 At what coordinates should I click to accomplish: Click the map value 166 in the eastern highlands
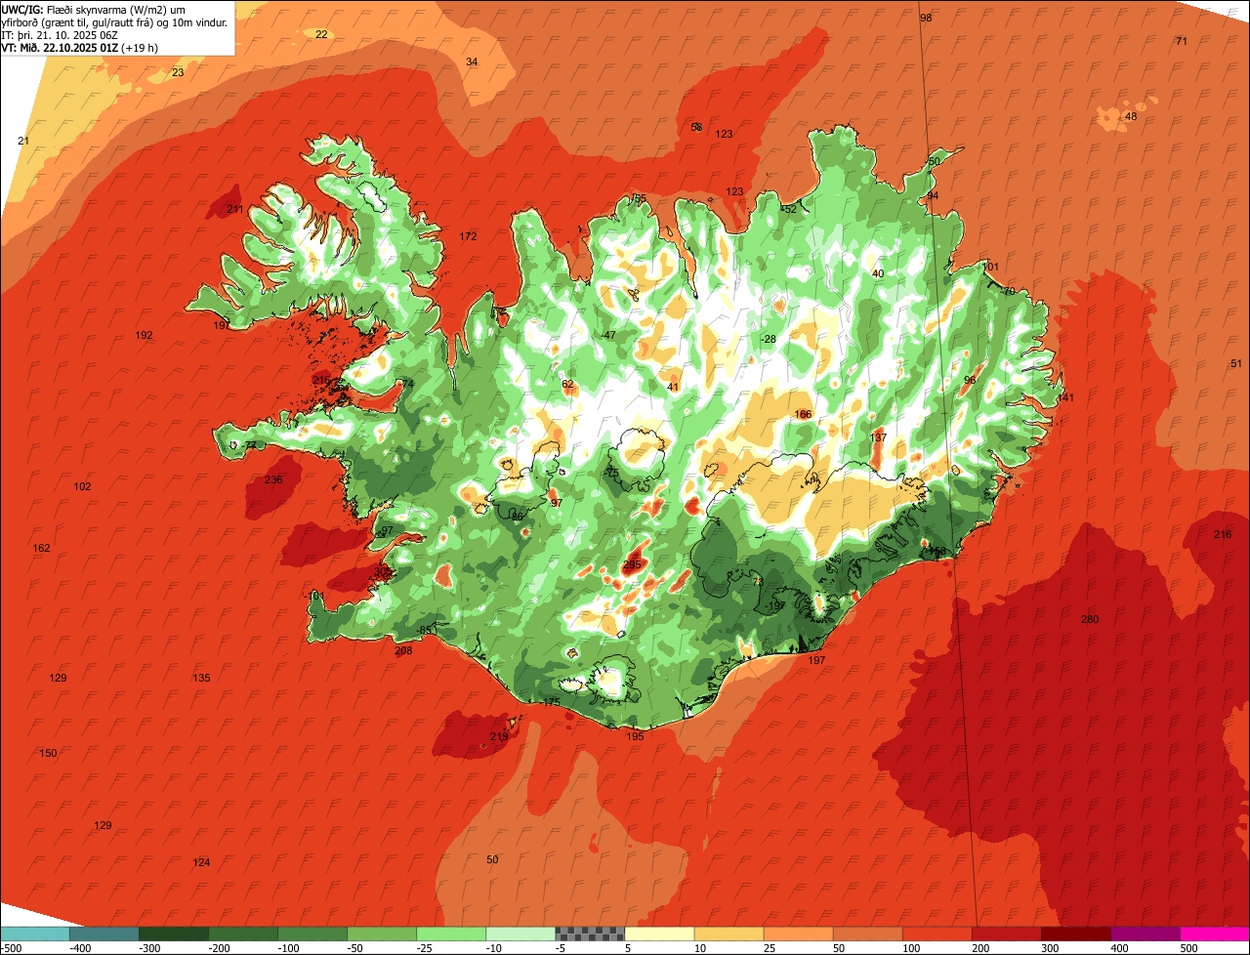click(x=803, y=414)
